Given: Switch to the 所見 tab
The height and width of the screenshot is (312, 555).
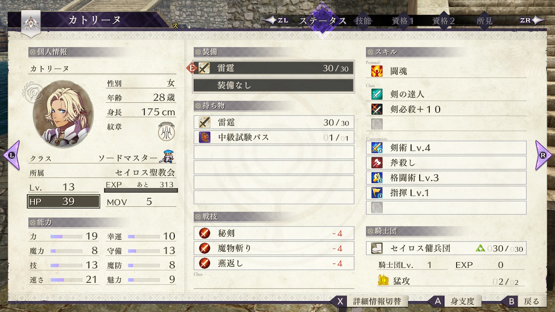Looking at the screenshot, I should click(x=484, y=21).
